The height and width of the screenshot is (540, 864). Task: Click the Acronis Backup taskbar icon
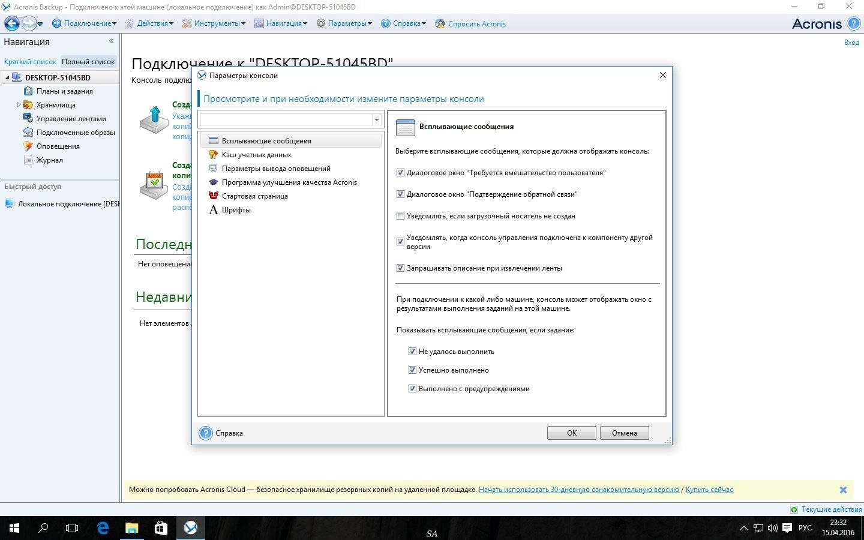190,528
